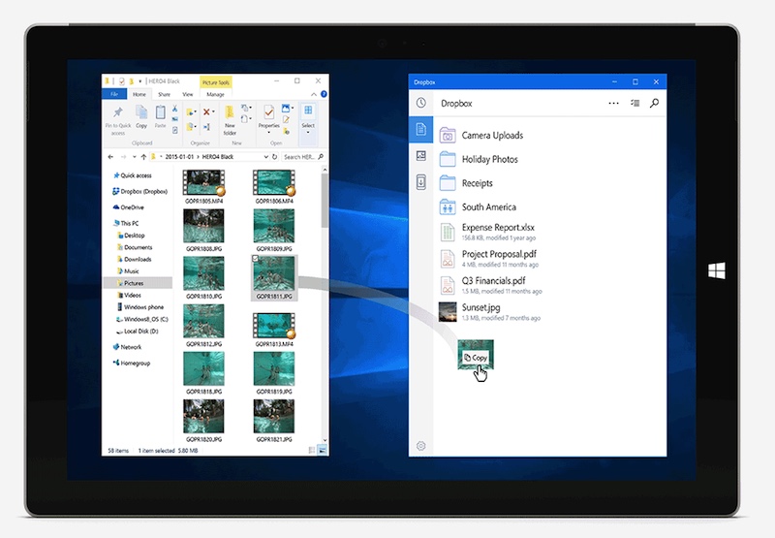Open the Photos icon in Dropbox sidebar

[x=421, y=156]
